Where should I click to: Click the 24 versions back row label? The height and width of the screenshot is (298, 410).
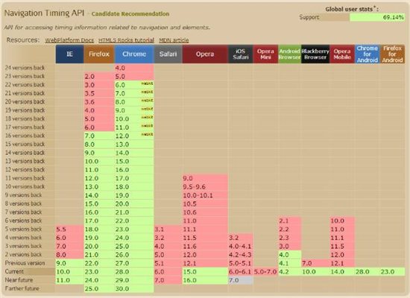coord(25,68)
